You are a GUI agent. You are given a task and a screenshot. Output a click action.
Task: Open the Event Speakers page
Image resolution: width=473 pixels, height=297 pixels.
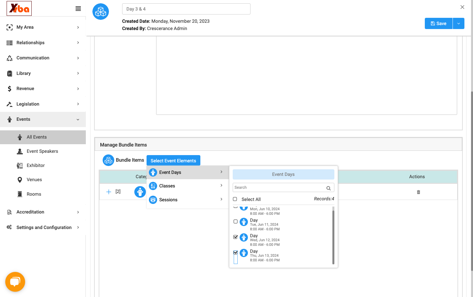(43, 151)
